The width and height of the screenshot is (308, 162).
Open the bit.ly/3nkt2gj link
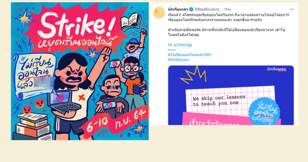[180, 45]
